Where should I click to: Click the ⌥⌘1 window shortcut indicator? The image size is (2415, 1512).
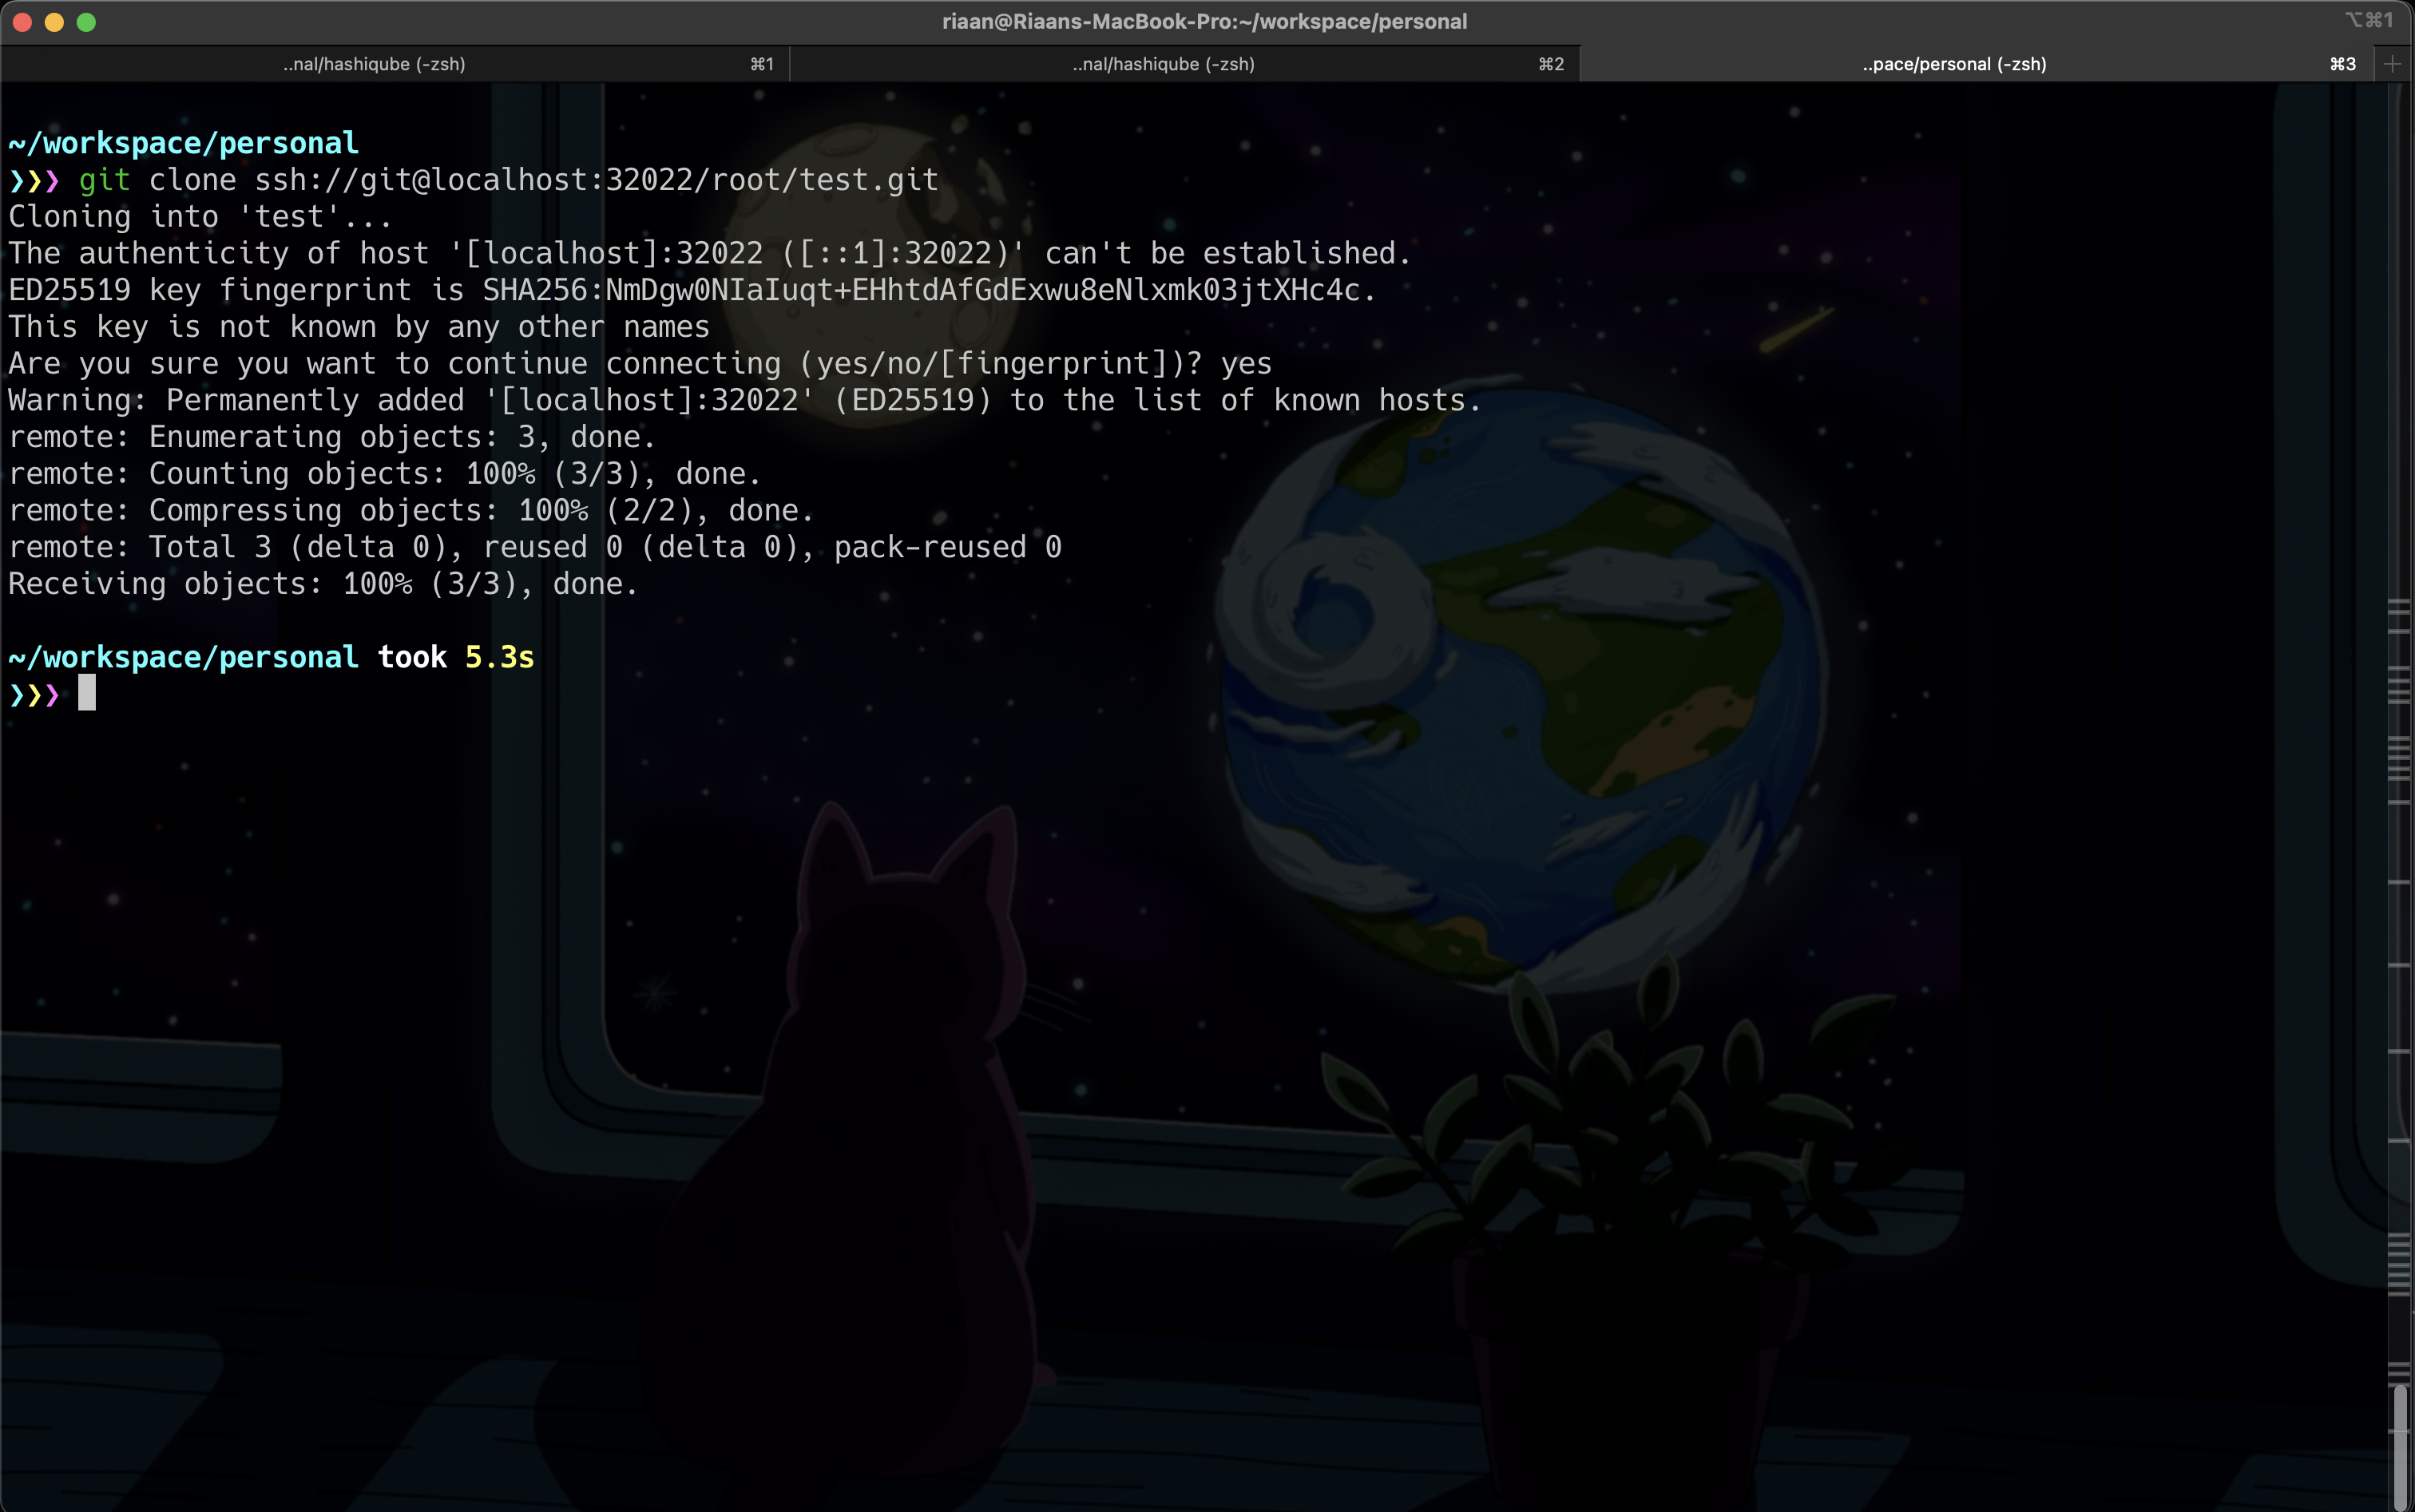(2369, 20)
